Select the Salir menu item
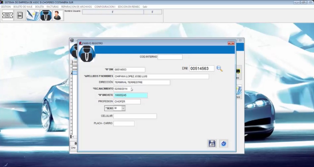Image resolution: width=314 pixels, height=167 pixels. pos(145,7)
